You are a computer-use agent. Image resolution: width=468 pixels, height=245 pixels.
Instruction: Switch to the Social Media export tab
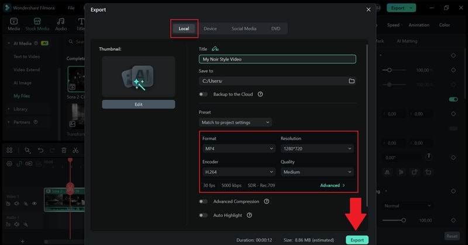pyautogui.click(x=244, y=29)
